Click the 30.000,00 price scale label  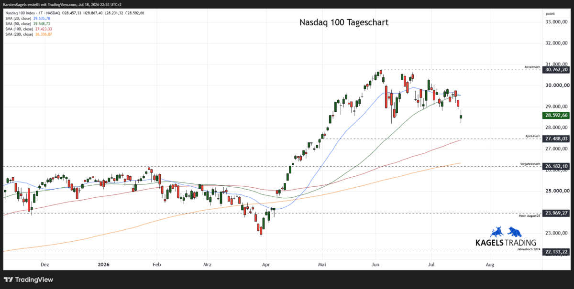point(557,85)
